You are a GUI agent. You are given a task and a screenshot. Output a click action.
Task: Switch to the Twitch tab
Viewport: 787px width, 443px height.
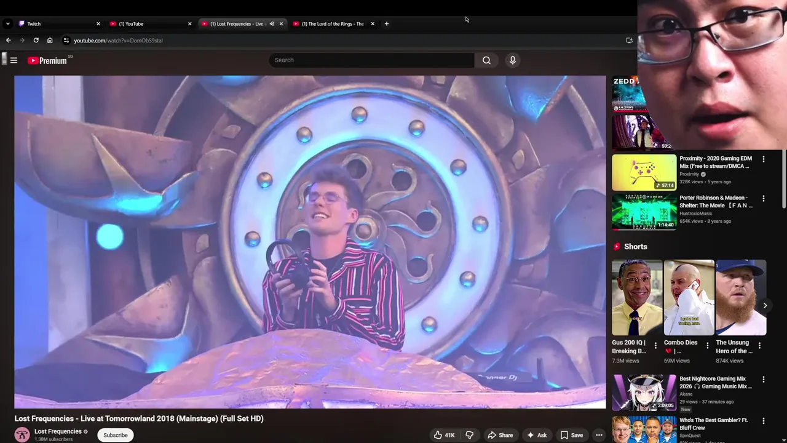[x=58, y=24]
